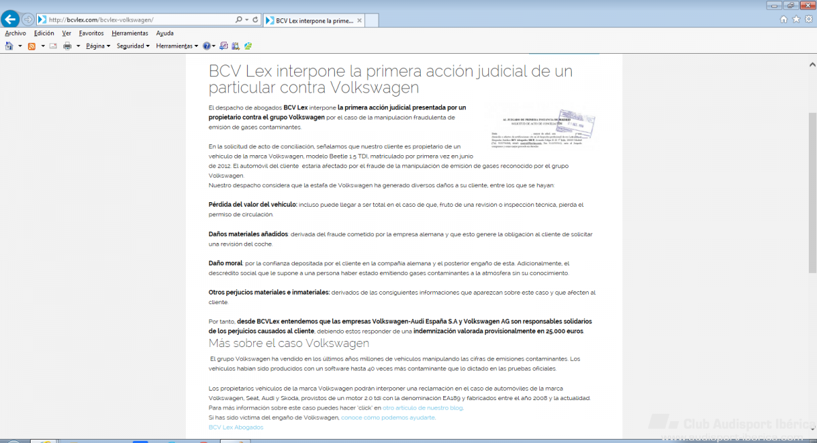
Task: Click the browser back arrow button
Action: point(10,19)
